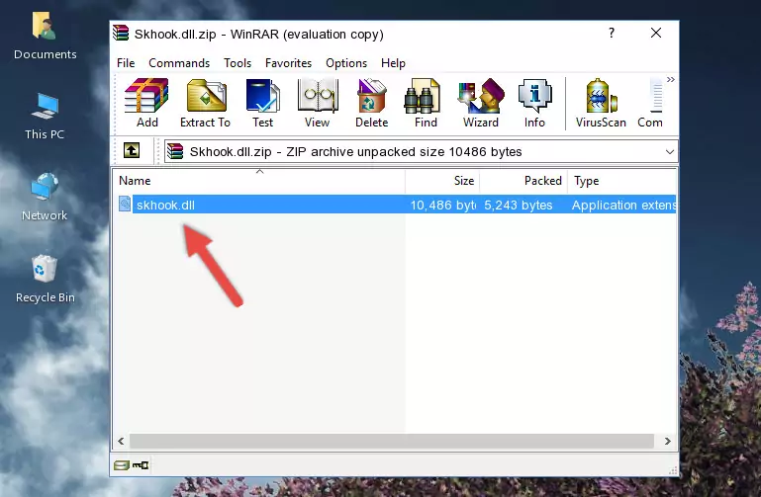Screen dimensions: 761x497
Task: Click the help question mark button
Action: click(612, 33)
